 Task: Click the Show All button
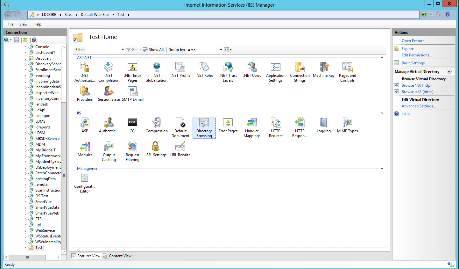(153, 50)
